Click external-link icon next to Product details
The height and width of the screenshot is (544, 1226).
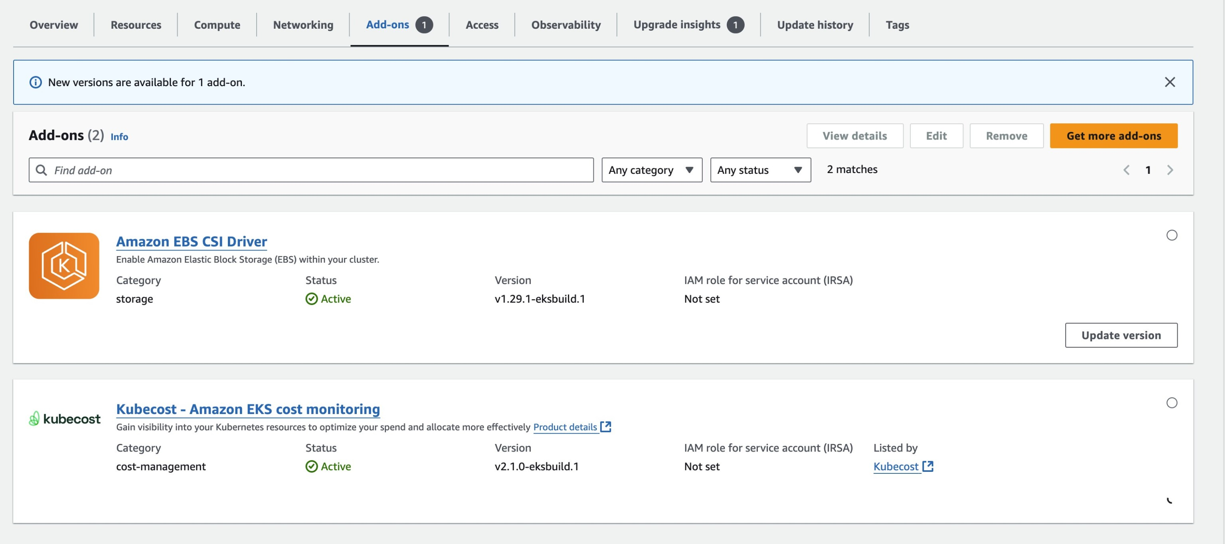pos(605,427)
